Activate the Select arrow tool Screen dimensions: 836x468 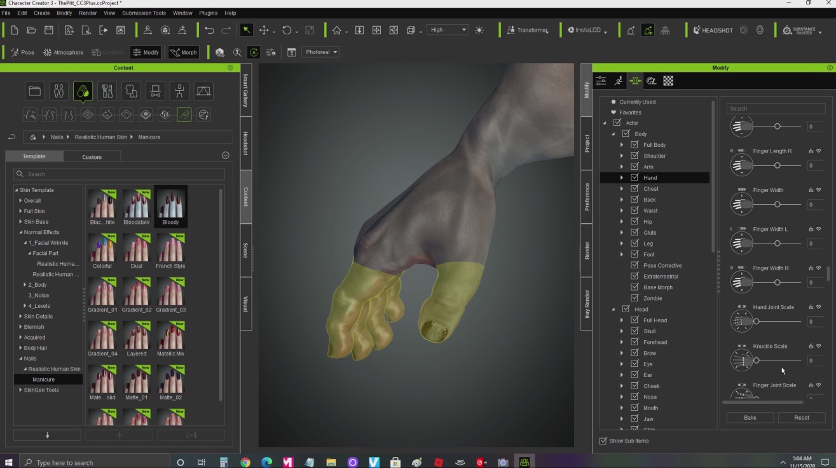247,30
